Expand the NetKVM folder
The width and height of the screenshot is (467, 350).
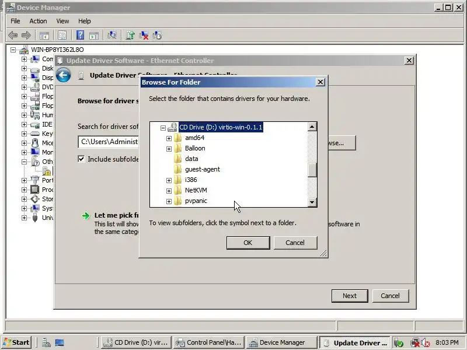point(169,191)
